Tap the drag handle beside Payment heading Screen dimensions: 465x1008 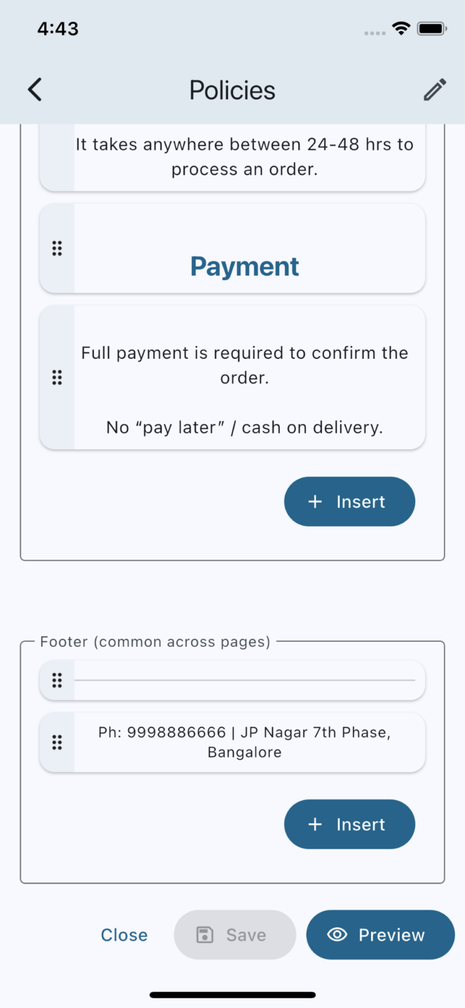(57, 248)
